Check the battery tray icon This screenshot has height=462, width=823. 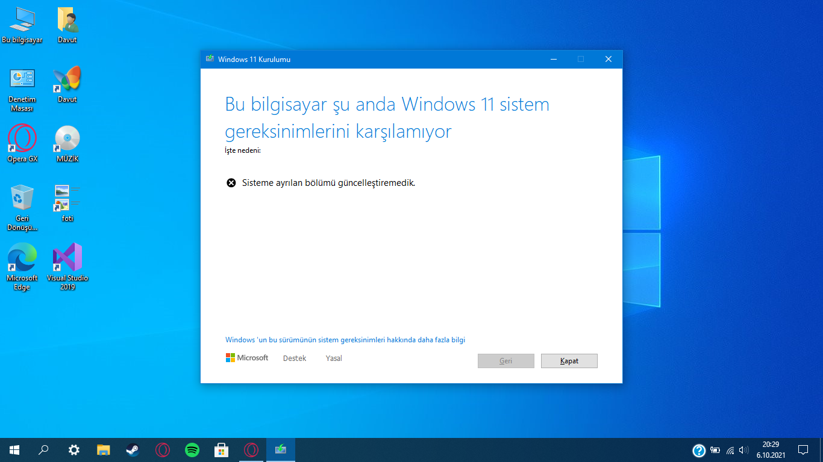click(715, 450)
